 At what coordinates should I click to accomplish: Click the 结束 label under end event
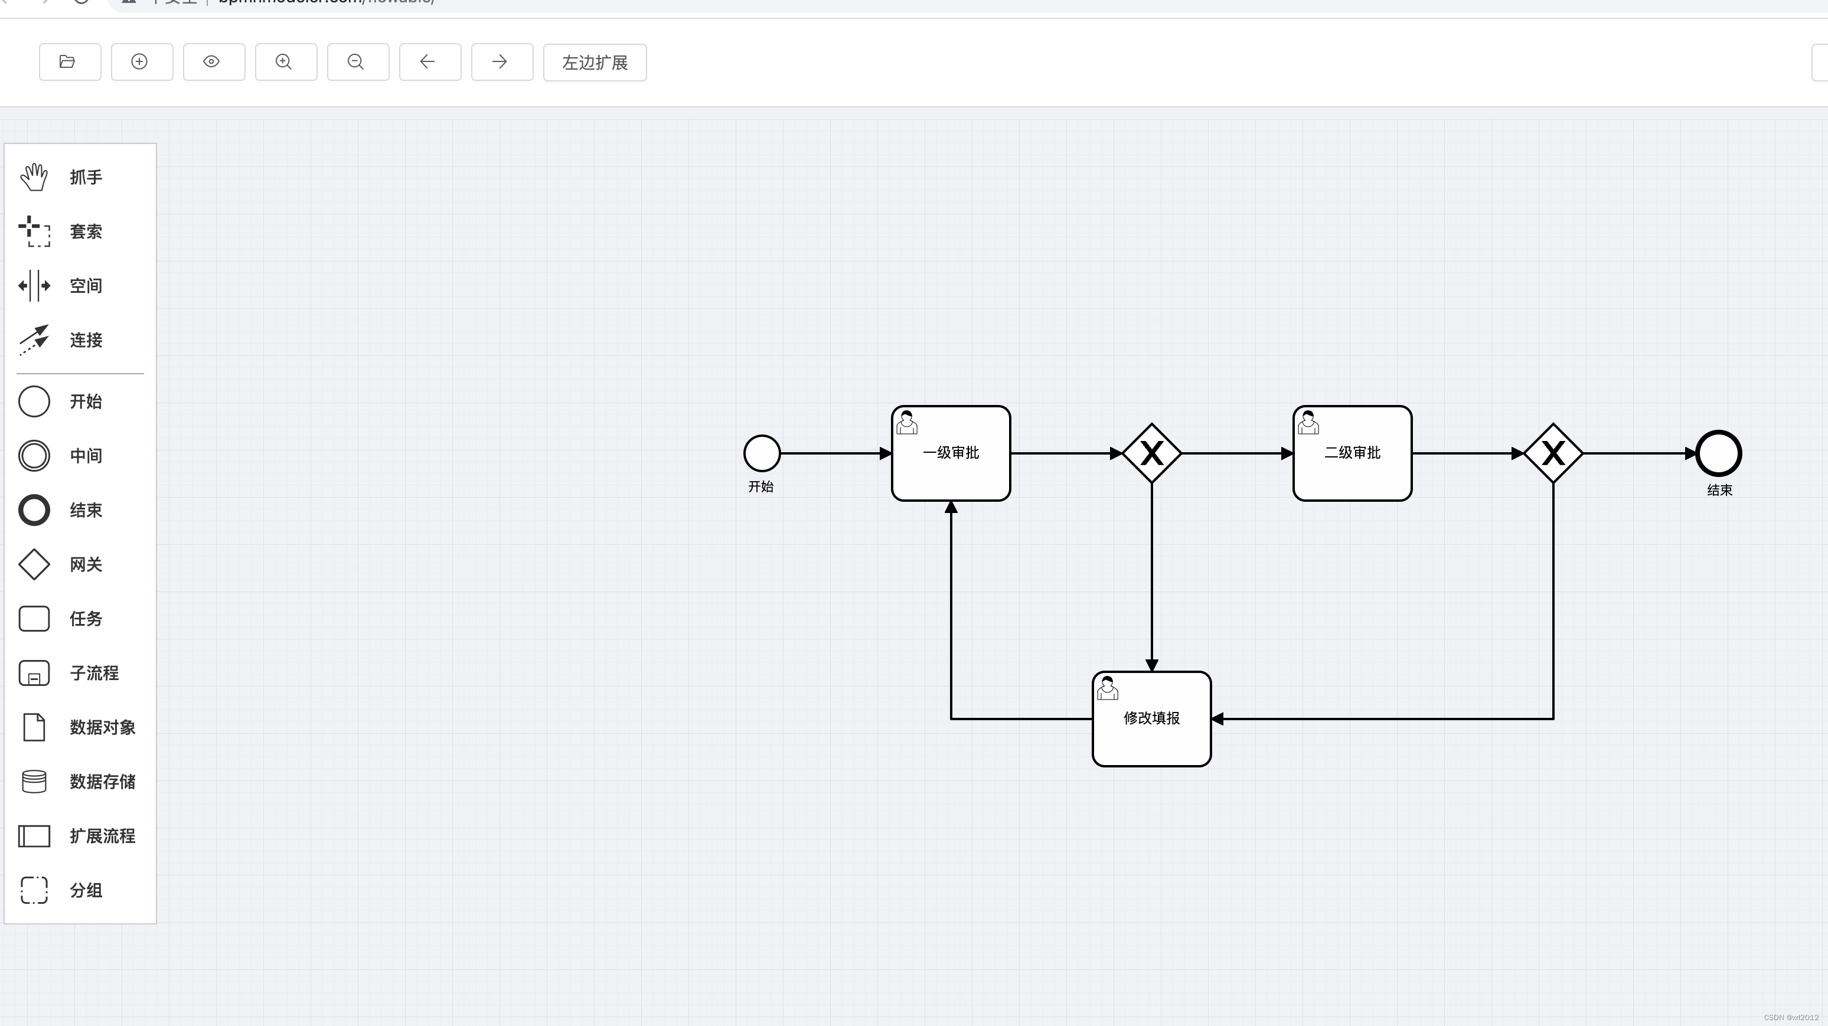pos(1719,491)
